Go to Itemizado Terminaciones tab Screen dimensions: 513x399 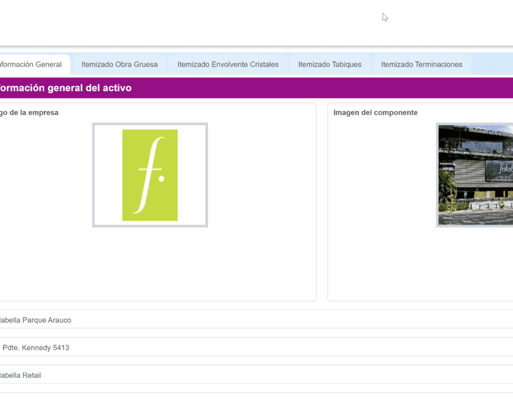point(421,64)
